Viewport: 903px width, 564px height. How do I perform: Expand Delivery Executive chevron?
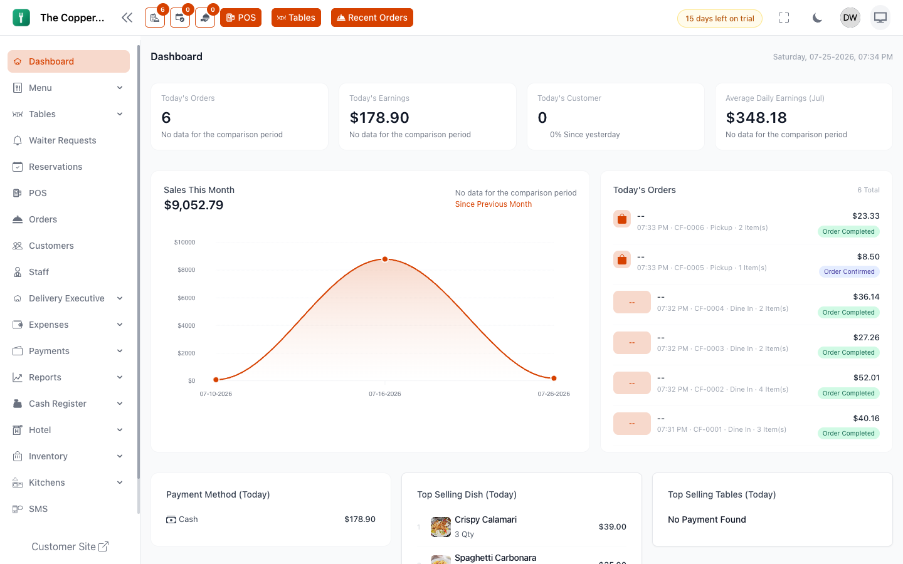120,298
